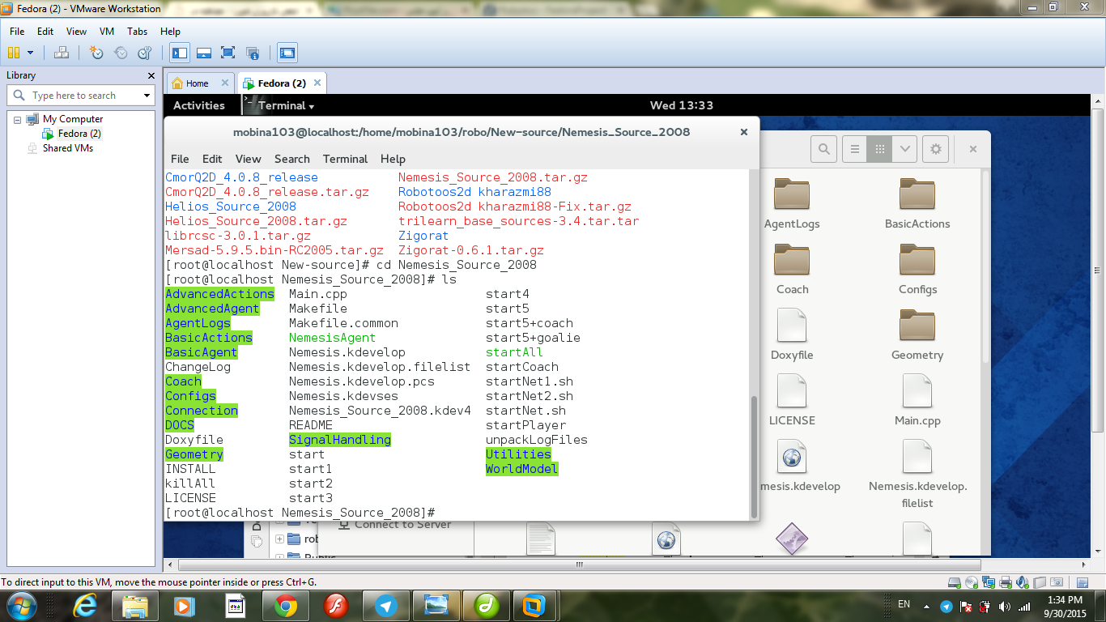
Task: Click the revert to snapshot icon
Action: (x=121, y=53)
